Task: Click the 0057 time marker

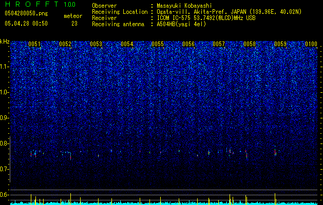Action: (x=219, y=44)
